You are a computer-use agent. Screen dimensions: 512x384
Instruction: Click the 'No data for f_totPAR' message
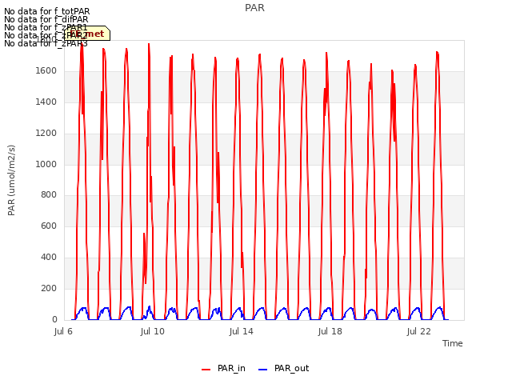click(46, 11)
